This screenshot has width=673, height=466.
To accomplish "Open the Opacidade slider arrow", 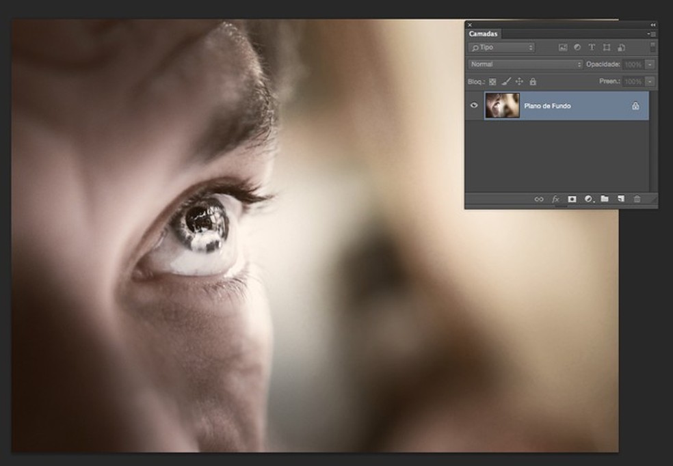I will coord(650,65).
